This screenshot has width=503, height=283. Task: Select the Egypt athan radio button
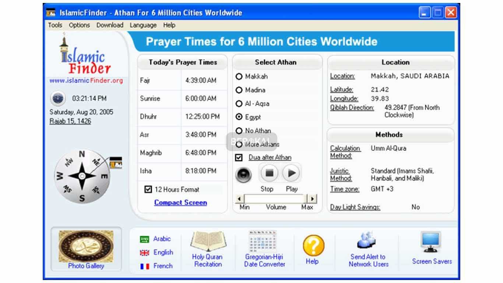pyautogui.click(x=239, y=117)
